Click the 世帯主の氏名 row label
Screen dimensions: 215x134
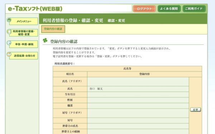click(x=70, y=126)
